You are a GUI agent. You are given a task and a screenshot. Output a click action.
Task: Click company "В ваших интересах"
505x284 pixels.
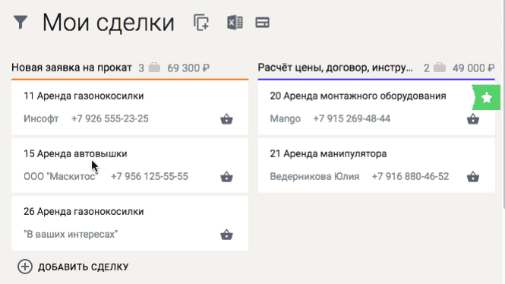tap(71, 234)
